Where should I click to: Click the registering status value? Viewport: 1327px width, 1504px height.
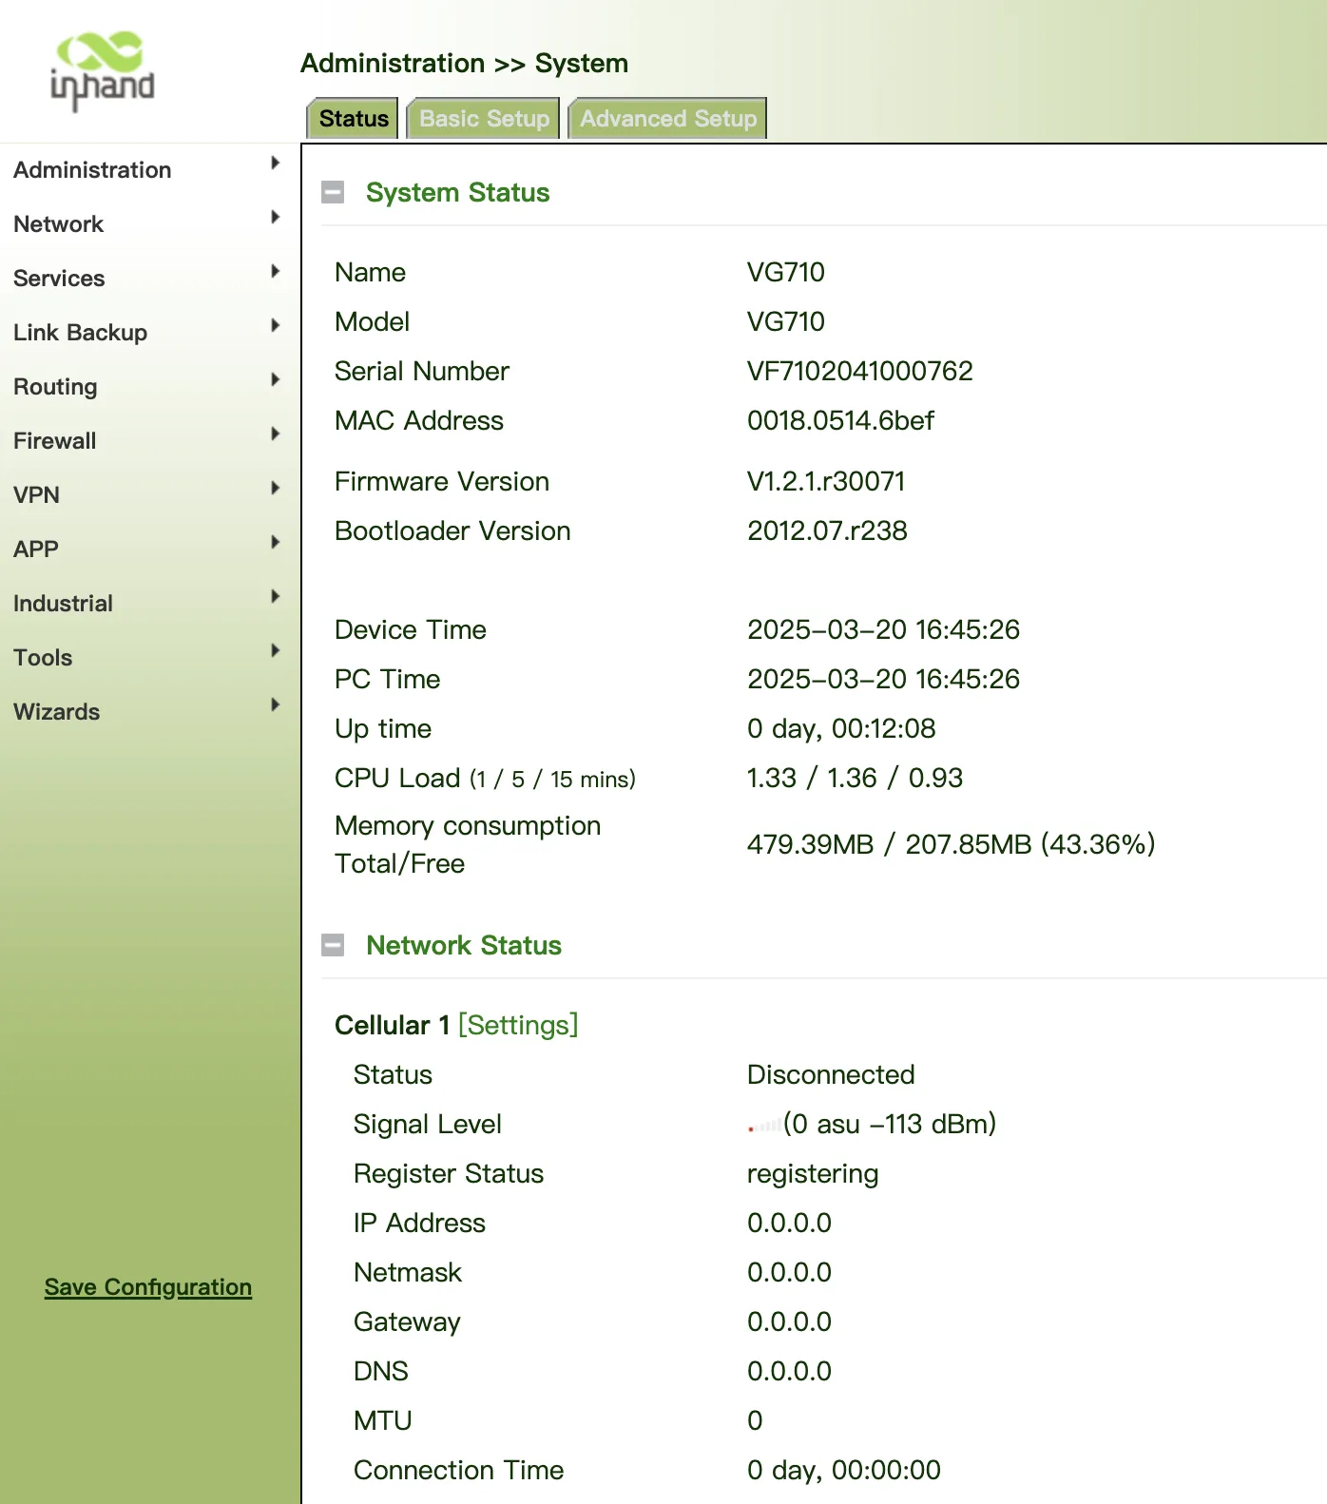coord(813,1174)
